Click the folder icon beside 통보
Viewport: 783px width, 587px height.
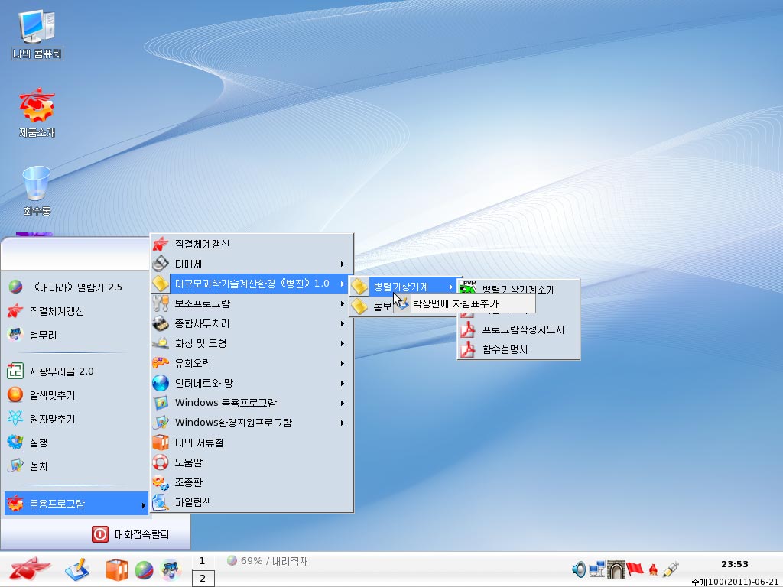(359, 306)
